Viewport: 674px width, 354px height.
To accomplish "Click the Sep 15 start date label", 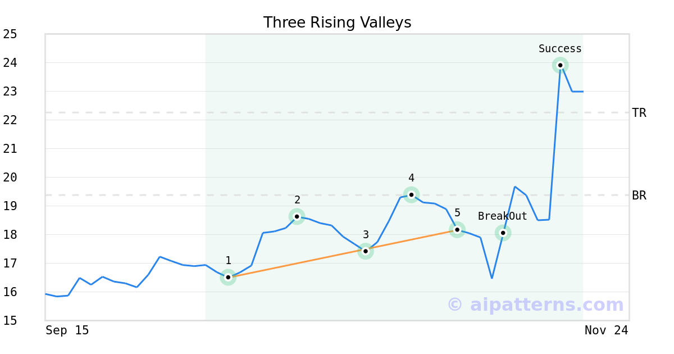I will [67, 330].
